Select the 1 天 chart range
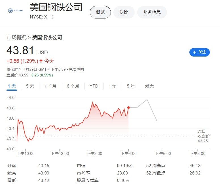The width and height of the screenshot is (220, 187). point(12,86)
